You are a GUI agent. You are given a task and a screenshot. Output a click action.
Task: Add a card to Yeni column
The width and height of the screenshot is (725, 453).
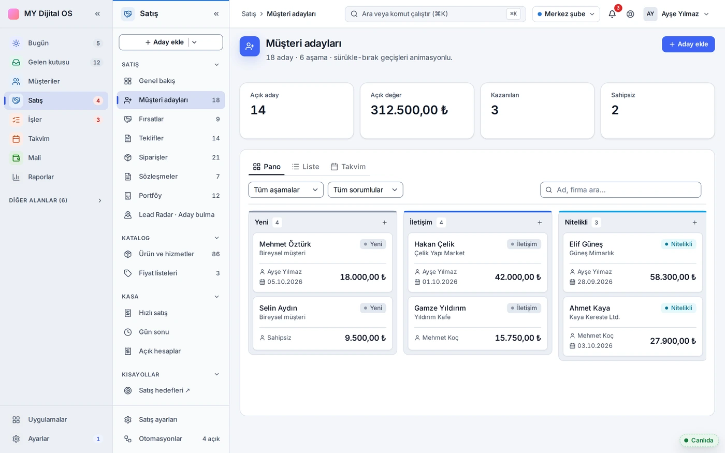point(385,223)
